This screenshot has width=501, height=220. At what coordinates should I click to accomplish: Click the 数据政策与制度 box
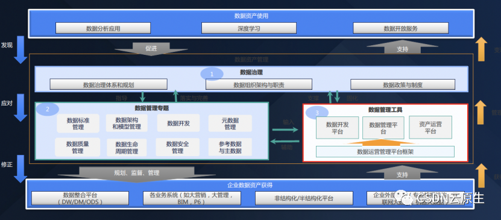tap(403, 84)
